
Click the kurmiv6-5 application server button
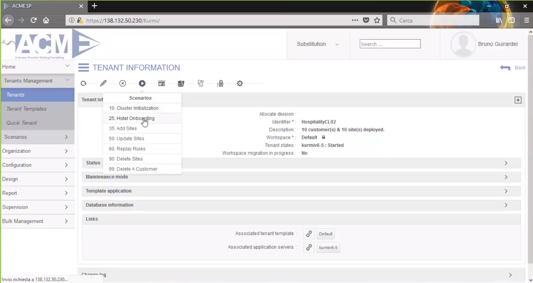328,247
